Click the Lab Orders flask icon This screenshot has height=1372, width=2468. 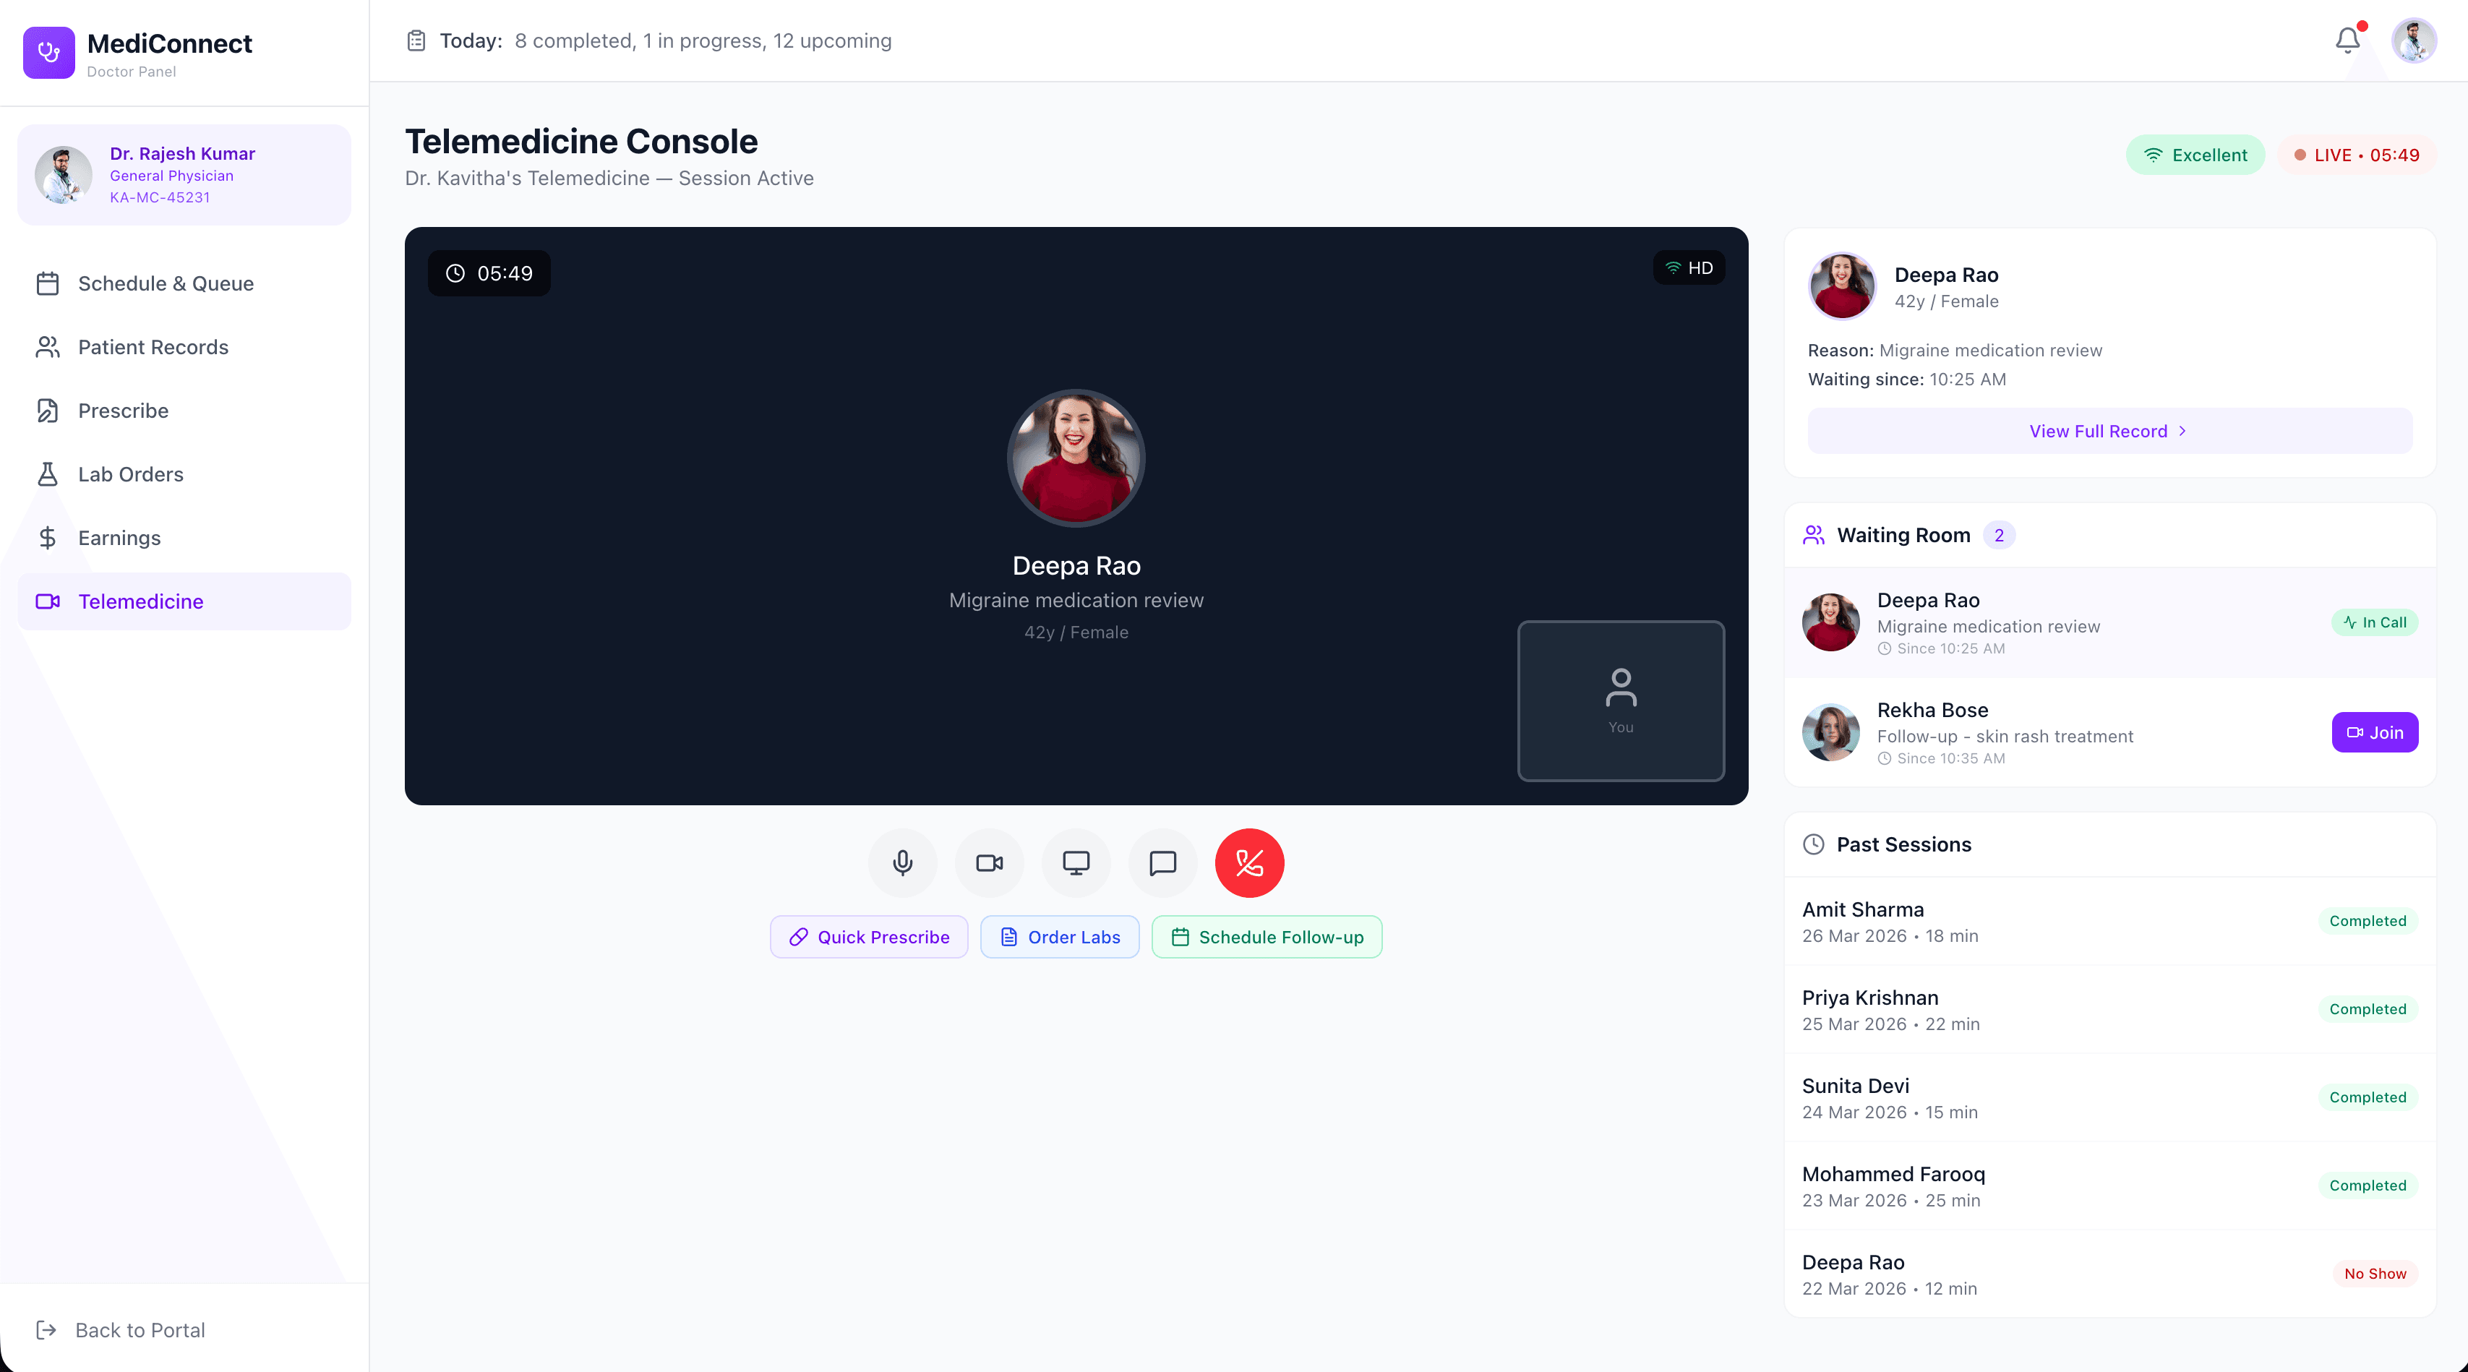[48, 473]
